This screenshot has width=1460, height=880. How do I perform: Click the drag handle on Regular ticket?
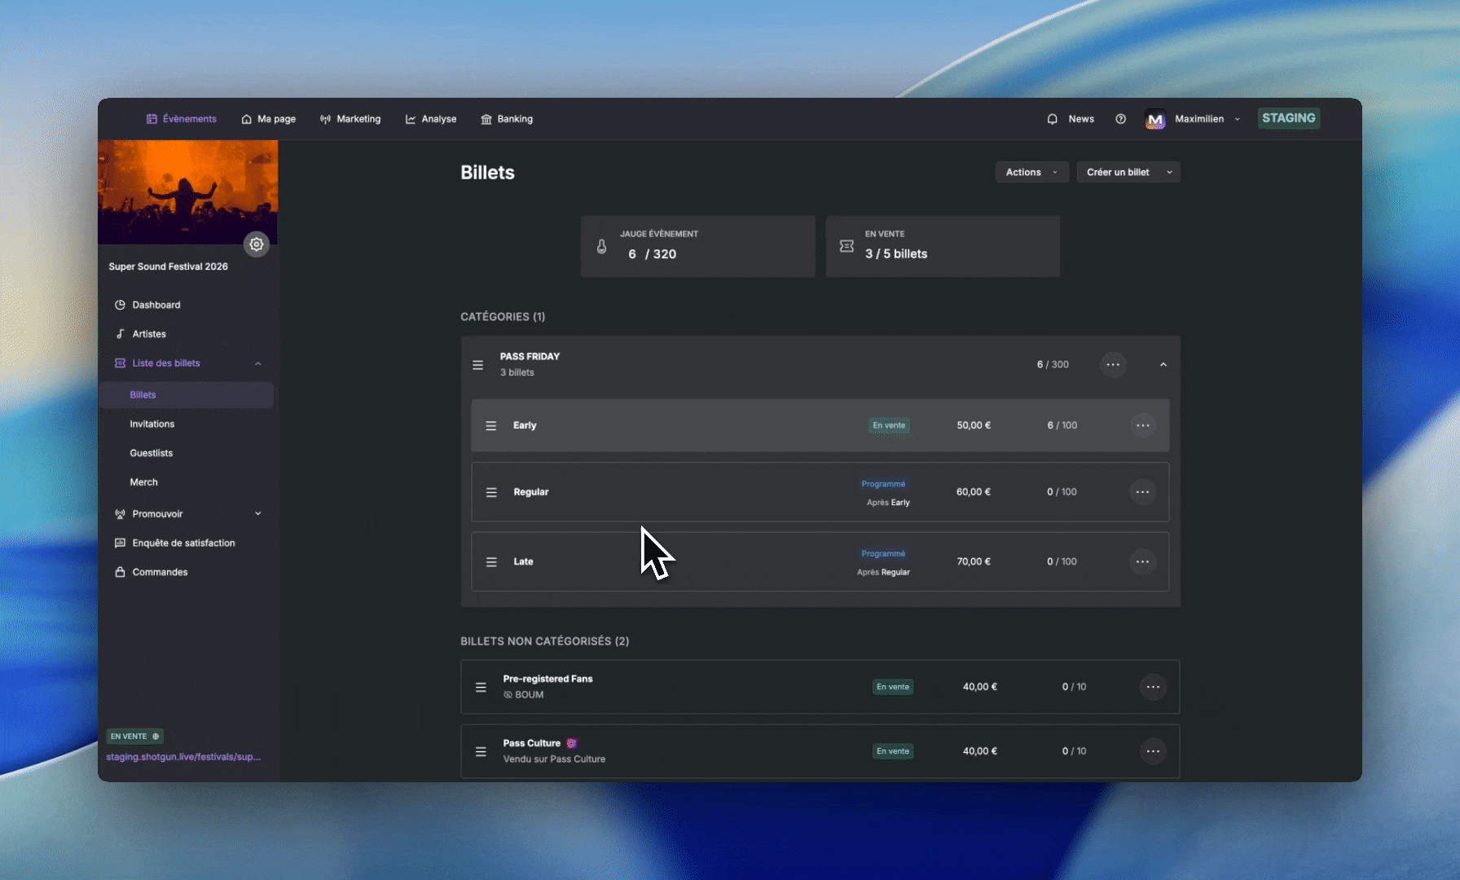pos(491,492)
